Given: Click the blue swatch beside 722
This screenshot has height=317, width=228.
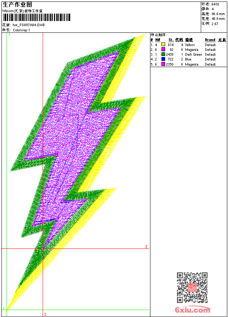Looking at the screenshot, I should (x=163, y=59).
